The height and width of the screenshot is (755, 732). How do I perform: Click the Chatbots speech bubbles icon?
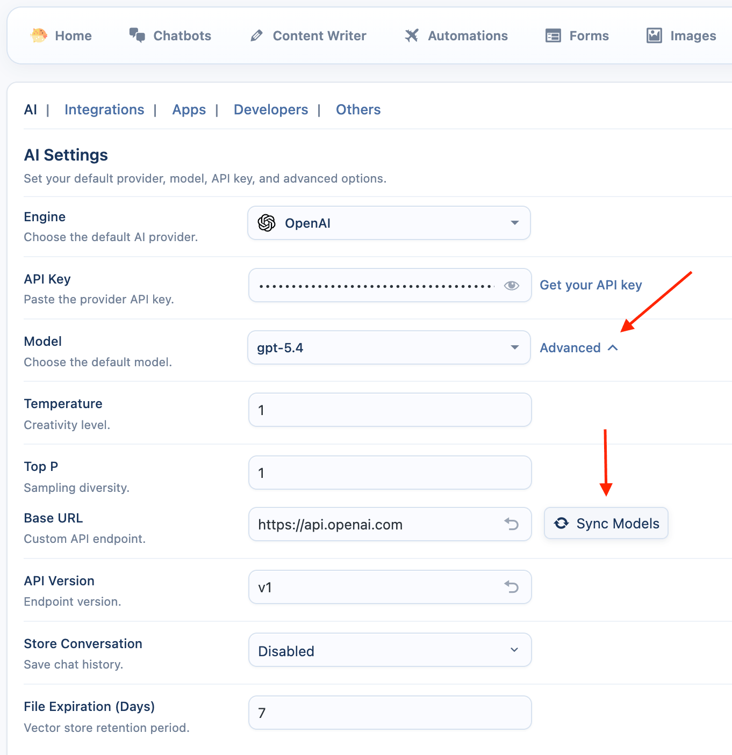click(x=137, y=35)
